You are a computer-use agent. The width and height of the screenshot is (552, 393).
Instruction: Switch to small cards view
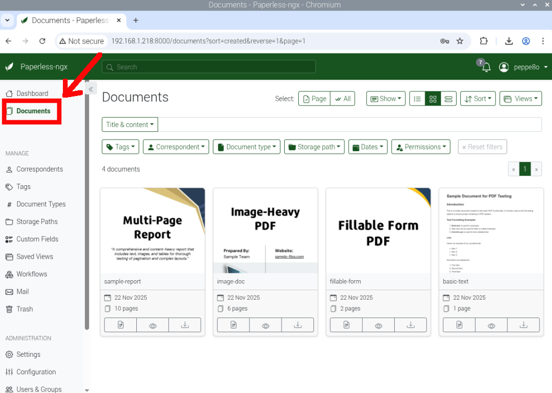[433, 98]
